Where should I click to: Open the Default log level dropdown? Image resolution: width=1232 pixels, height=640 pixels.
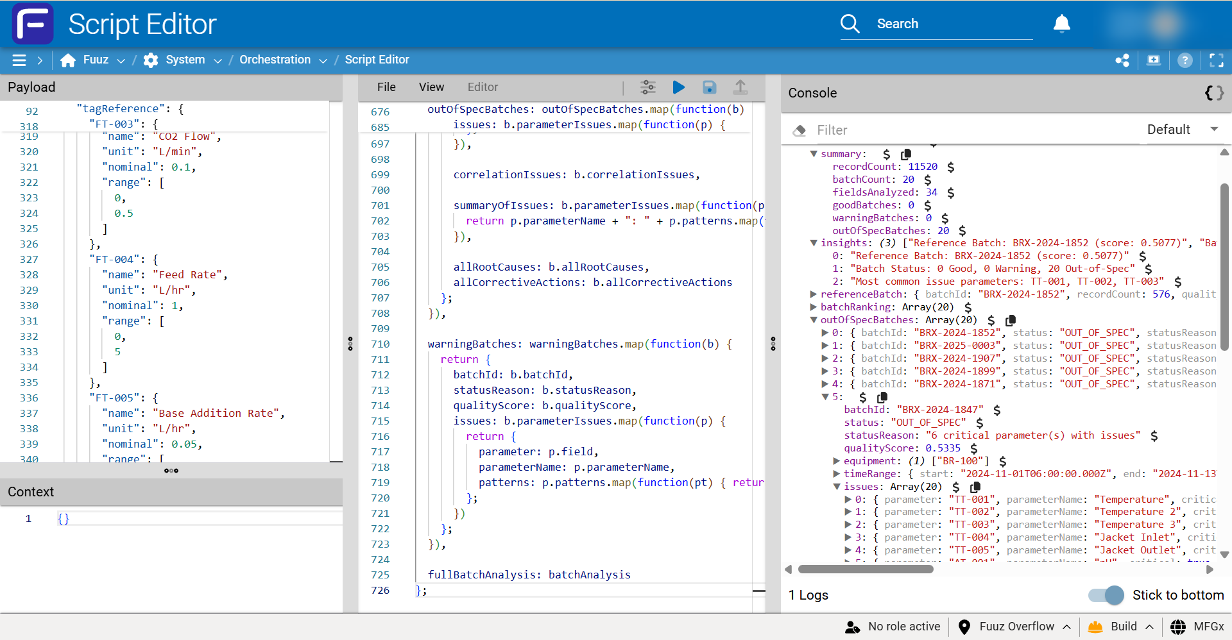point(1183,130)
